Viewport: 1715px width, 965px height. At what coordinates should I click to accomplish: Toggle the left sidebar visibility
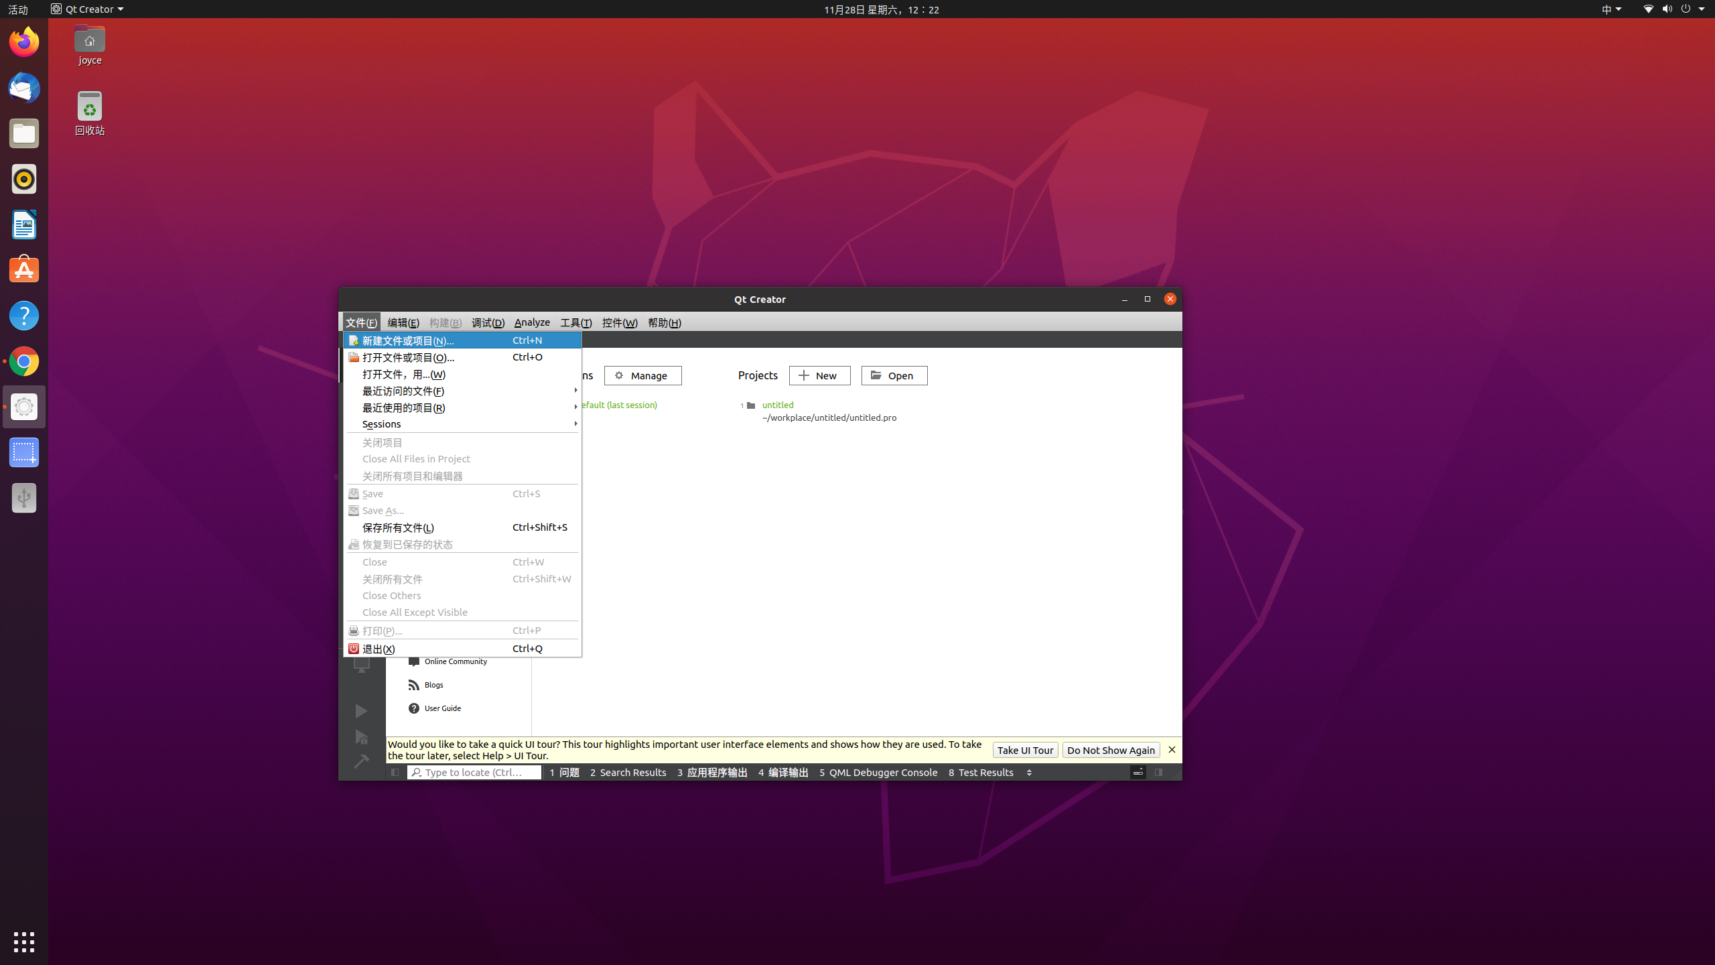(x=395, y=773)
